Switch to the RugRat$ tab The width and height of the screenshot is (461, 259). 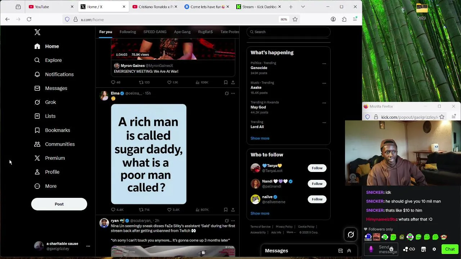tap(205, 32)
